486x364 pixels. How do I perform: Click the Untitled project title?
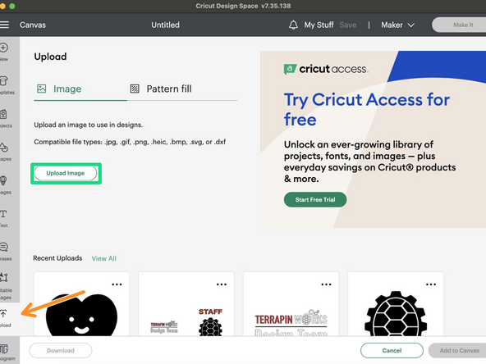(165, 25)
